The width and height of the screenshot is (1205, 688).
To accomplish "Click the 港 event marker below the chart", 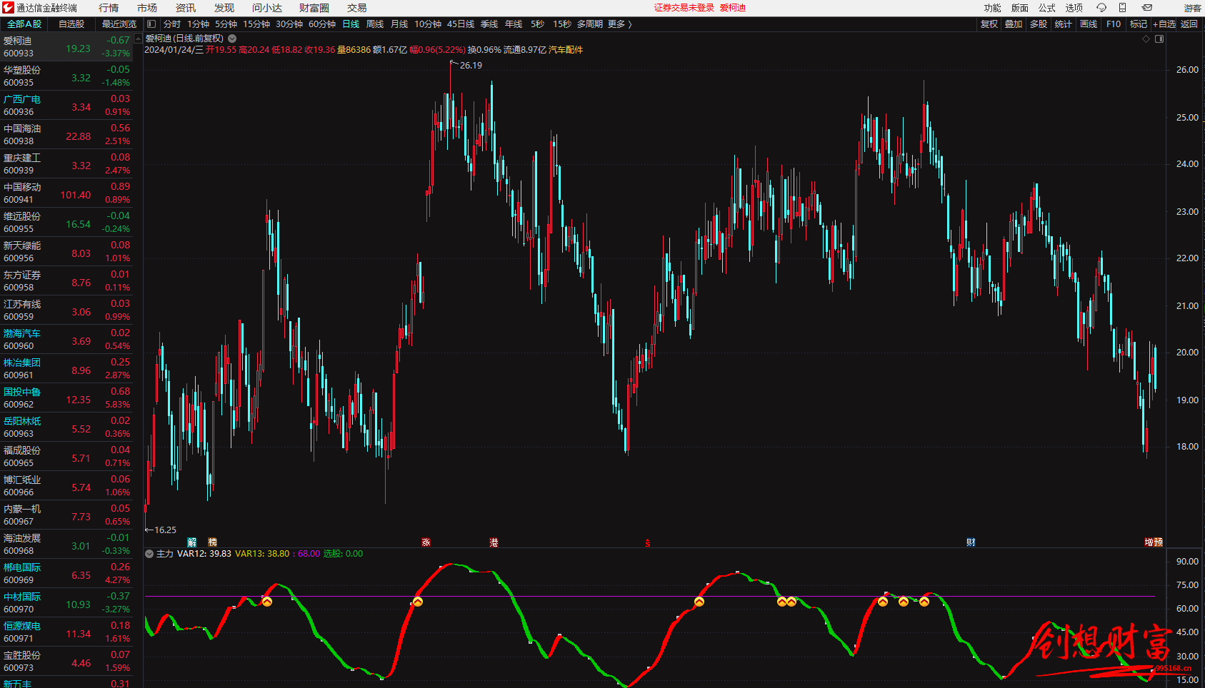I will click(494, 542).
